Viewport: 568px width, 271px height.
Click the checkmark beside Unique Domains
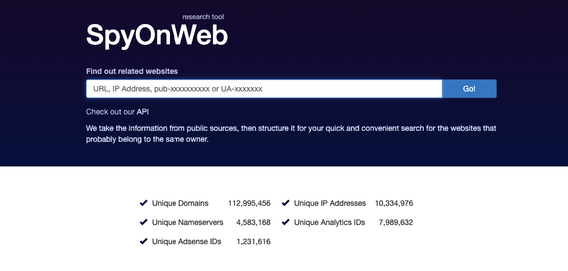click(x=144, y=203)
